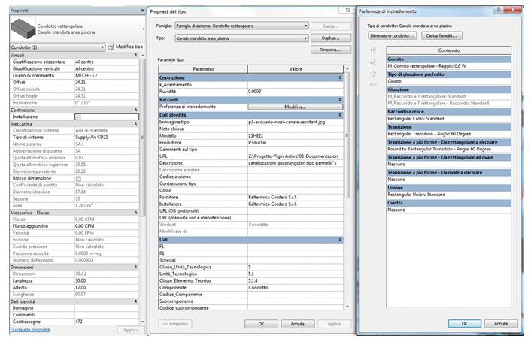Click the Modifica tipo icon

[x=111, y=47]
